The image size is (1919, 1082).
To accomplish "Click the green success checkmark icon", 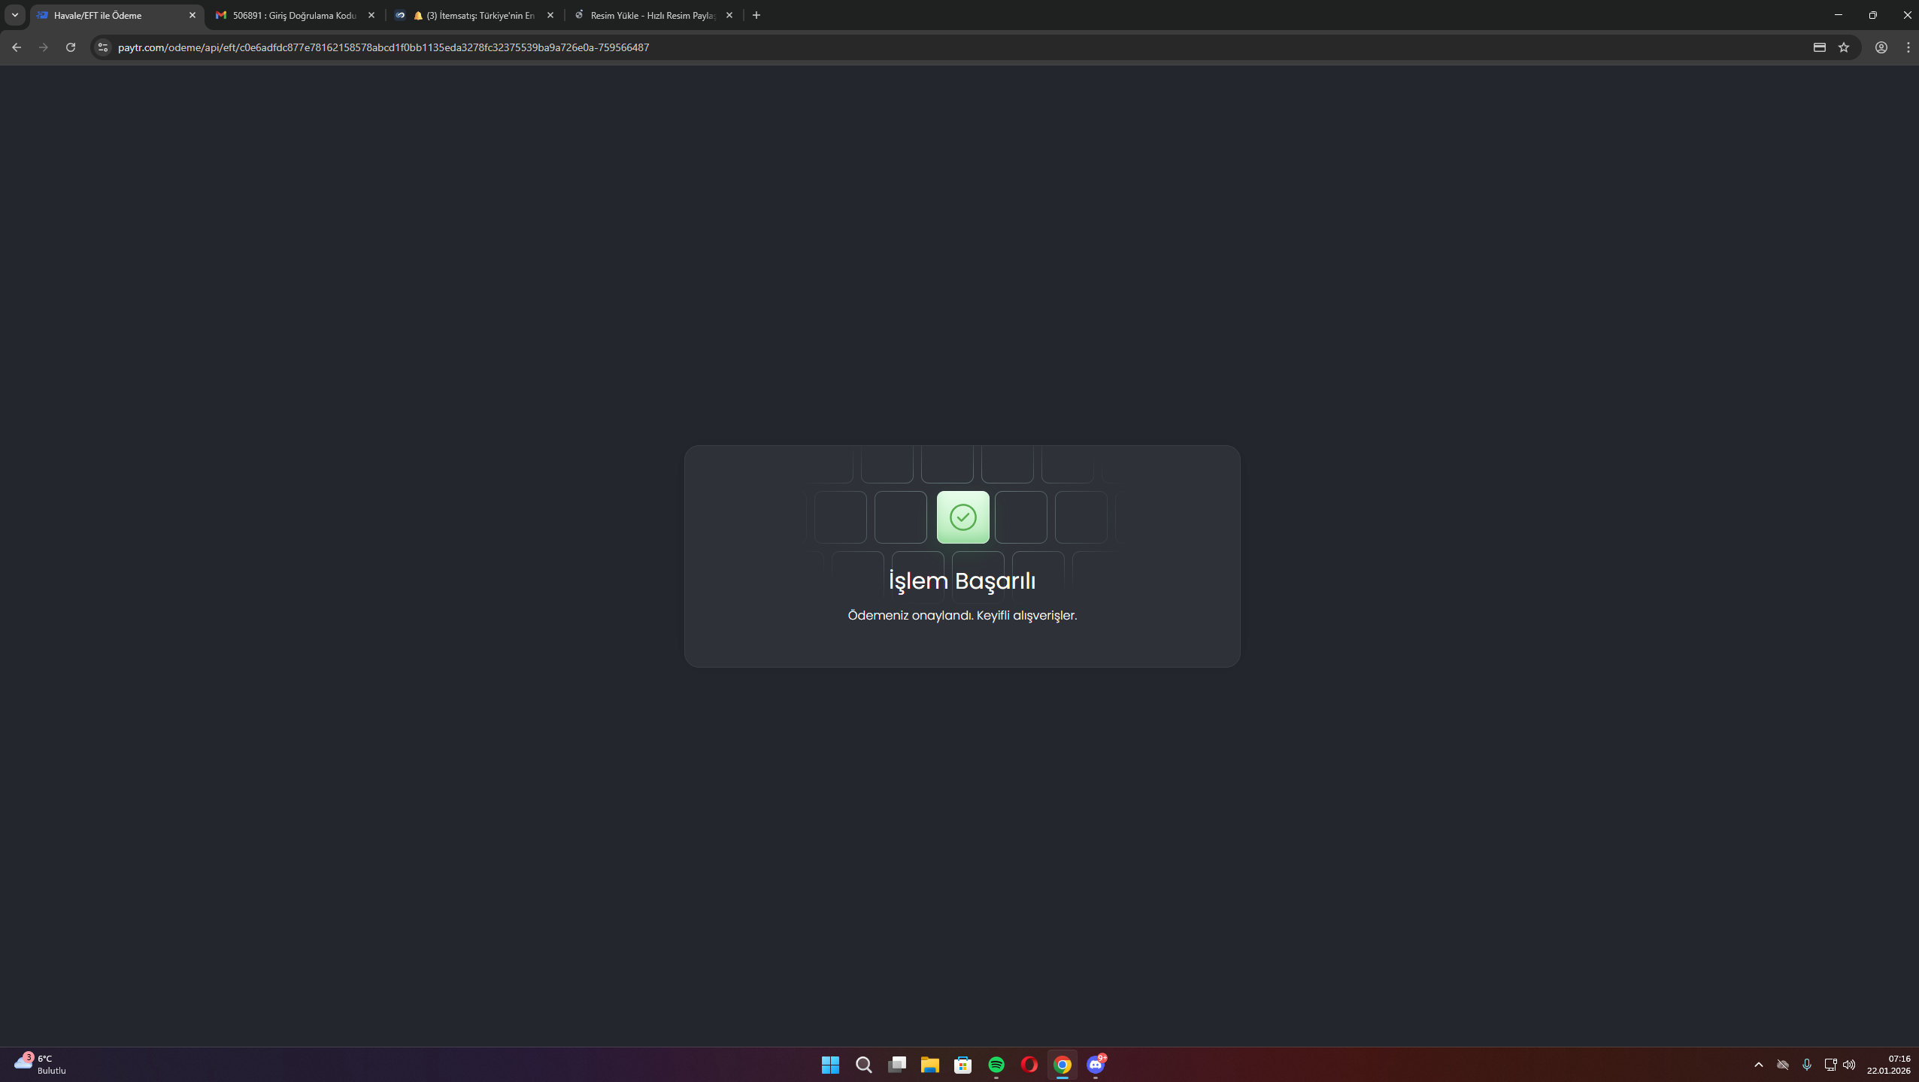I will pos(963,517).
